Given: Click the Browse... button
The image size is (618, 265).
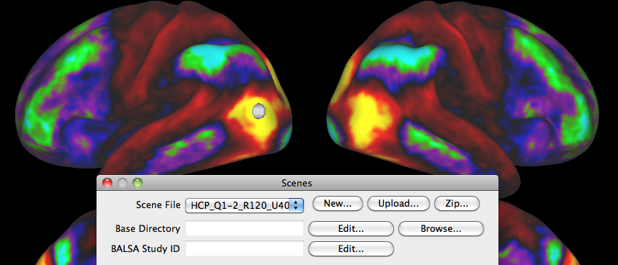Looking at the screenshot, I should [441, 229].
